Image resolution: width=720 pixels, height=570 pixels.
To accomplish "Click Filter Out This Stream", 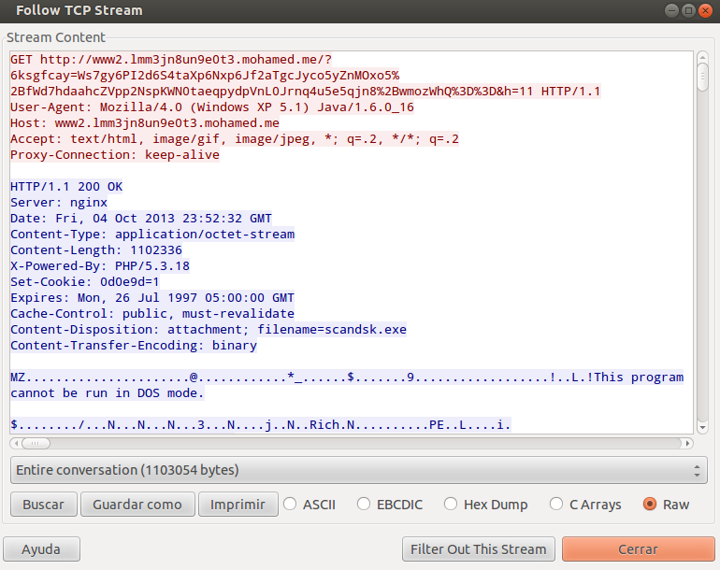I will 479,549.
